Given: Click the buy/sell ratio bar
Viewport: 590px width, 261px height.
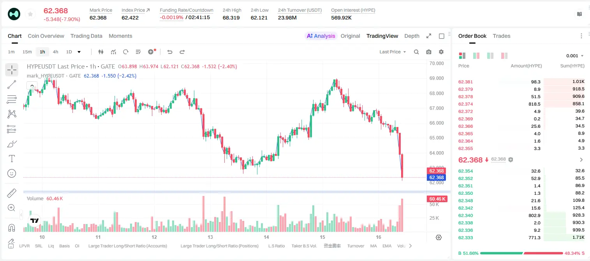Looking at the screenshot, I should 521,253.
